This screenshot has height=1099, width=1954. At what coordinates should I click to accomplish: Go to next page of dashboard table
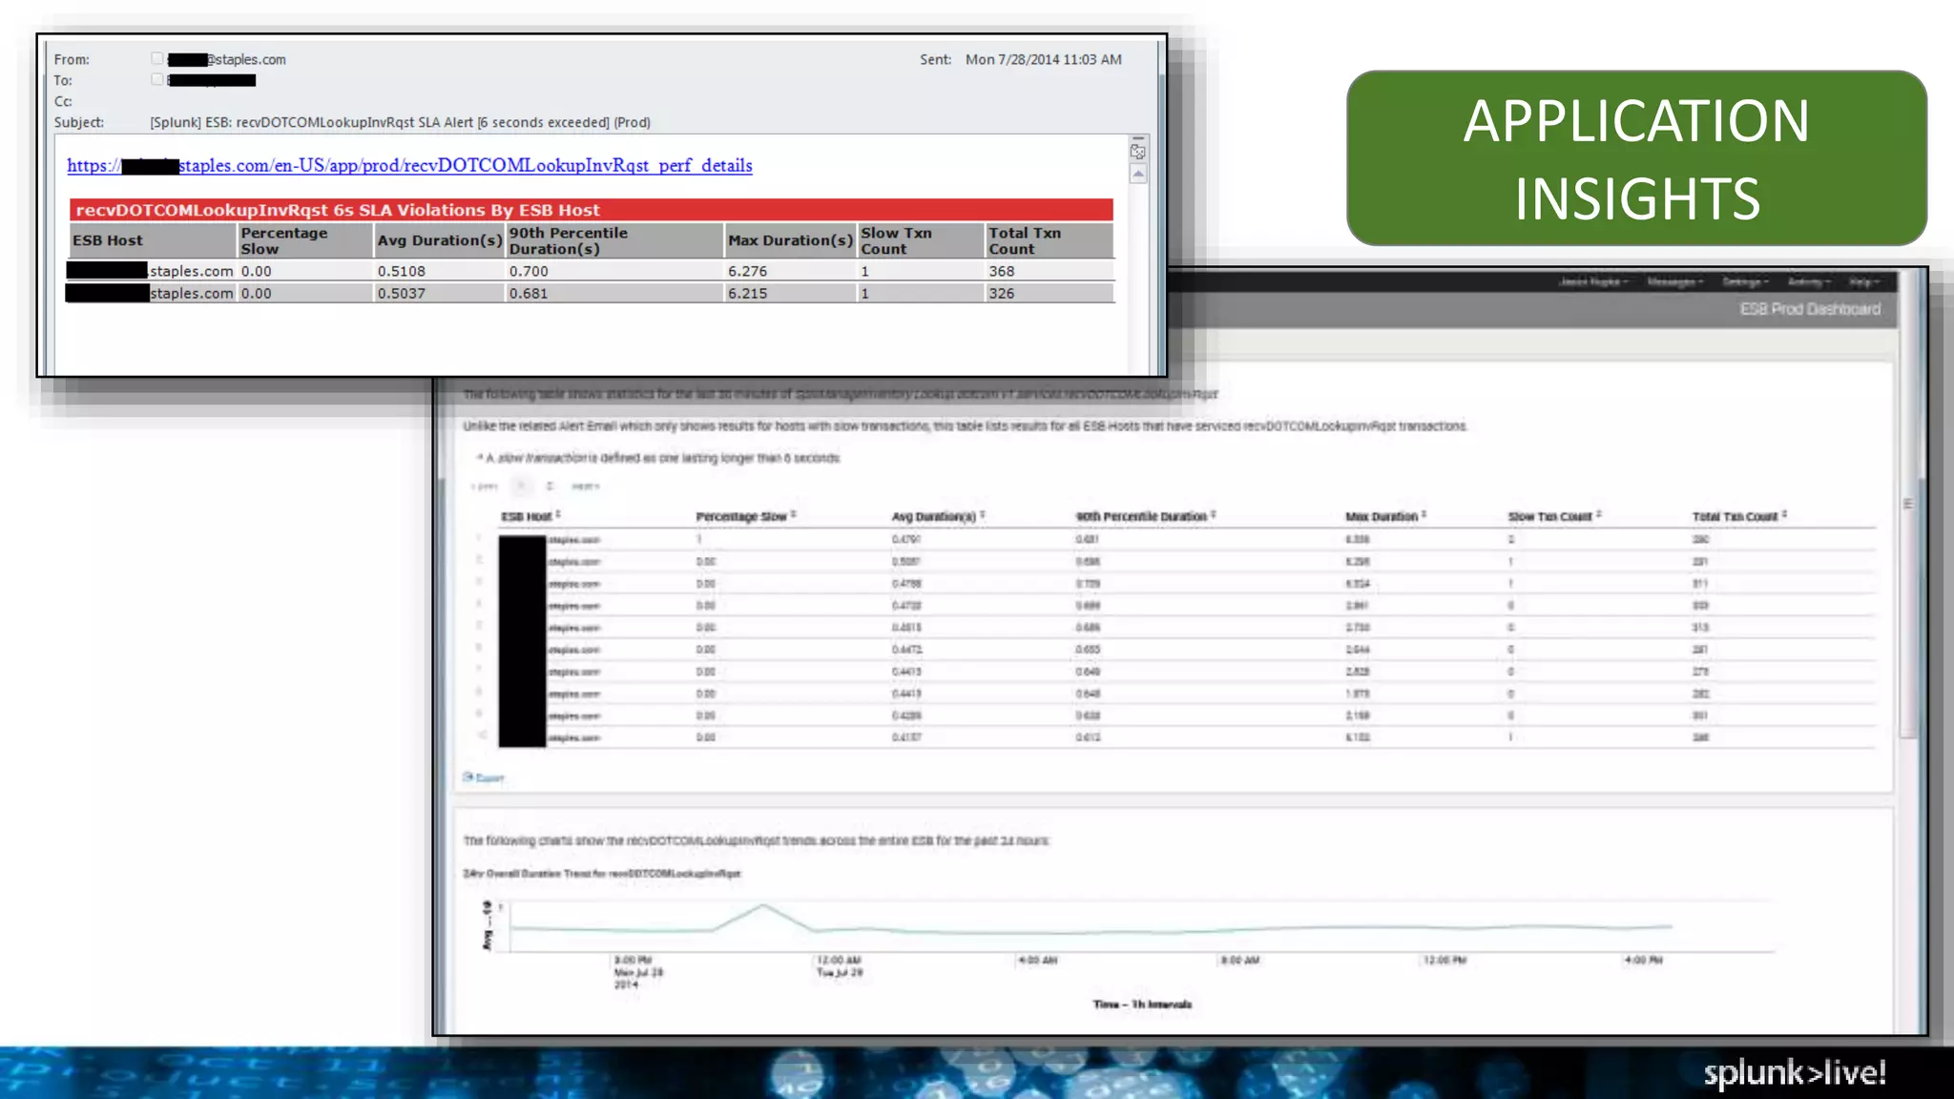pos(585,487)
